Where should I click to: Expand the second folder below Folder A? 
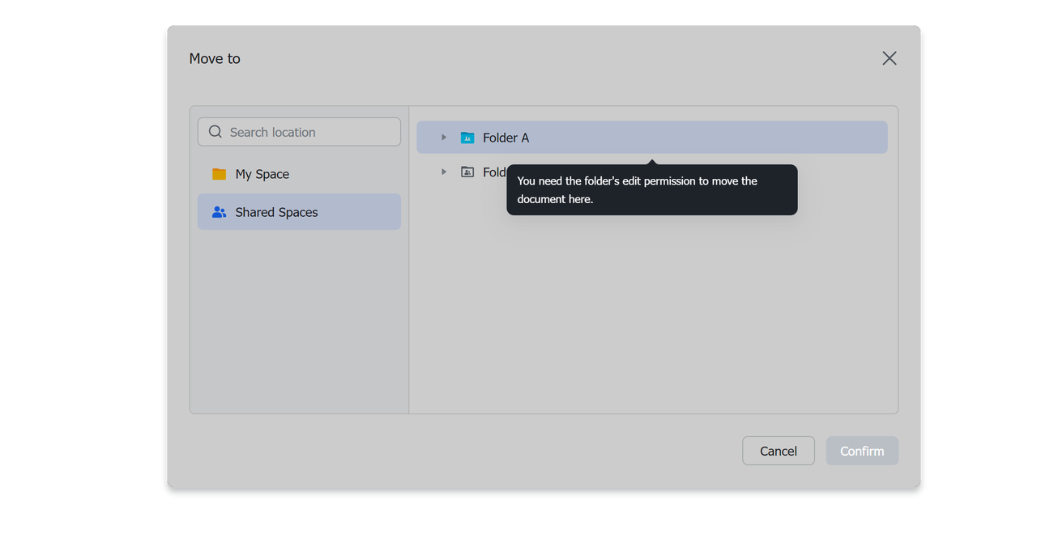pos(443,172)
